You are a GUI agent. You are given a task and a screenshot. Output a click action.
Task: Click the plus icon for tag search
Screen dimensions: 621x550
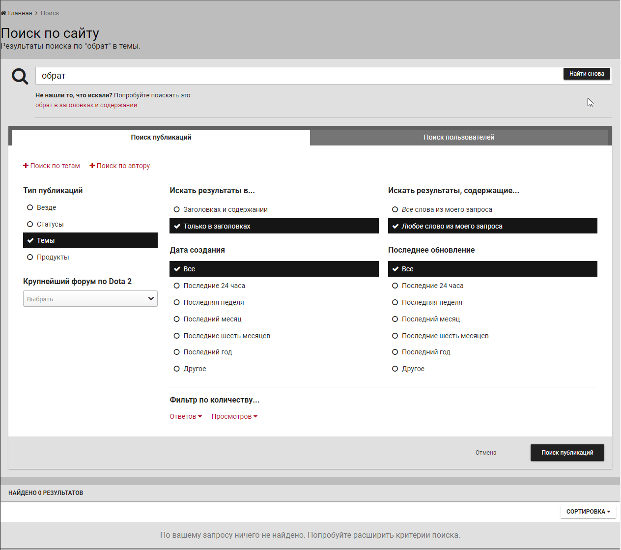26,166
